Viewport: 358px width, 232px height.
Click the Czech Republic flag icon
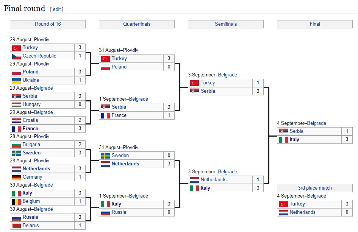coord(16,56)
